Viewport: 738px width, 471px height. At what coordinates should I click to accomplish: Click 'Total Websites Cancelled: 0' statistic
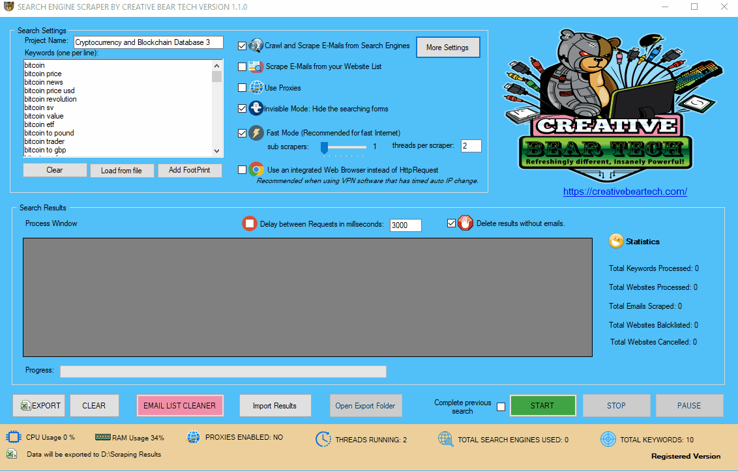point(654,342)
